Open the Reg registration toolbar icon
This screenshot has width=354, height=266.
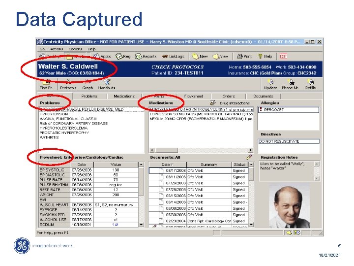point(123,56)
